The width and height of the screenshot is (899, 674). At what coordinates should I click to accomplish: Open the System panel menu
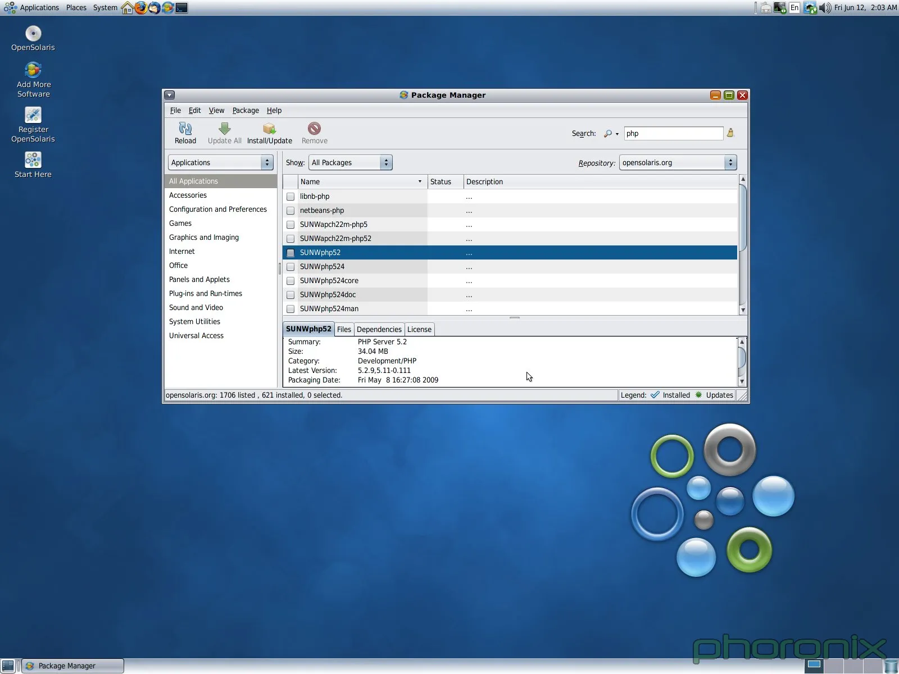[105, 8]
